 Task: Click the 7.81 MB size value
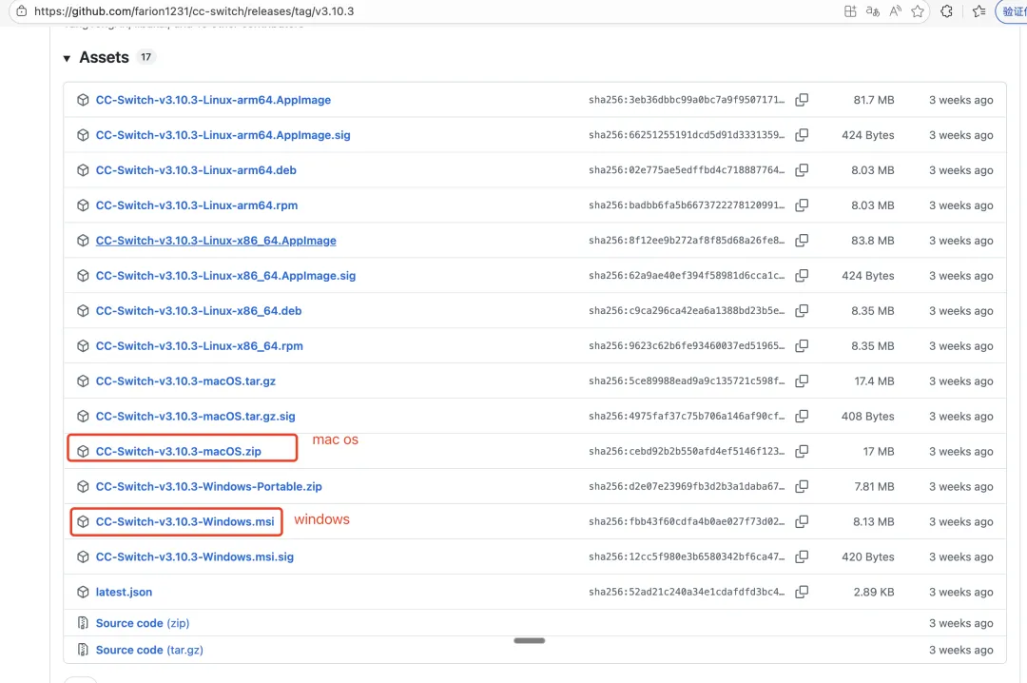click(x=875, y=486)
